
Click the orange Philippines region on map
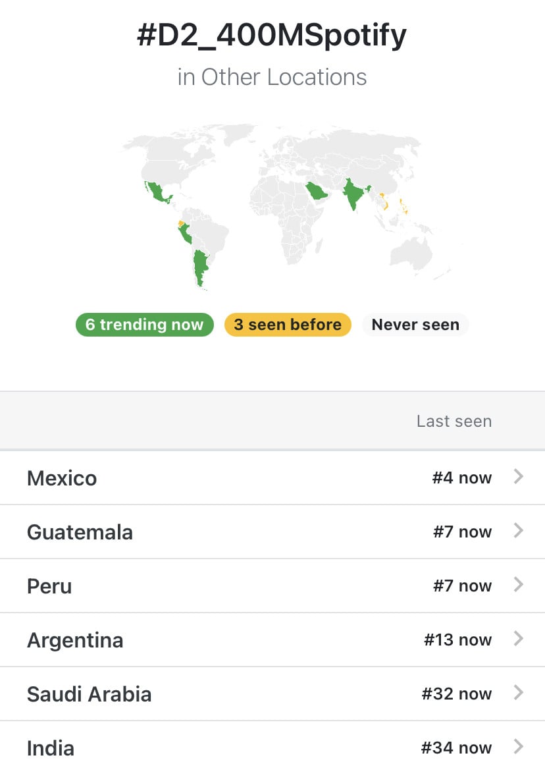pyautogui.click(x=403, y=206)
